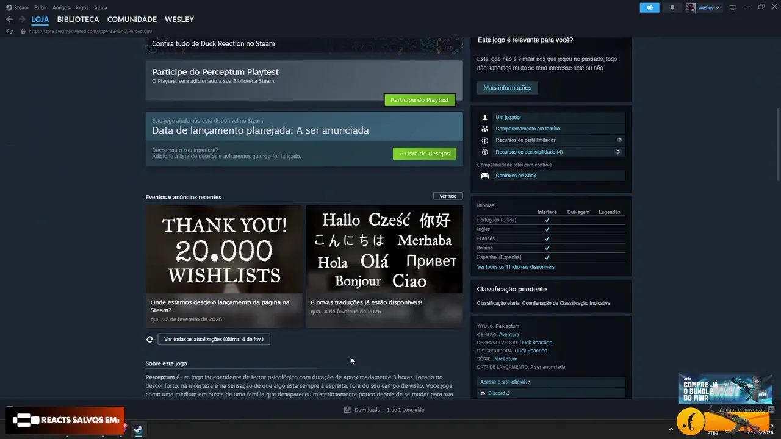This screenshot has height=439, width=781.
Task: Click the Um jogador person icon
Action: (x=485, y=117)
